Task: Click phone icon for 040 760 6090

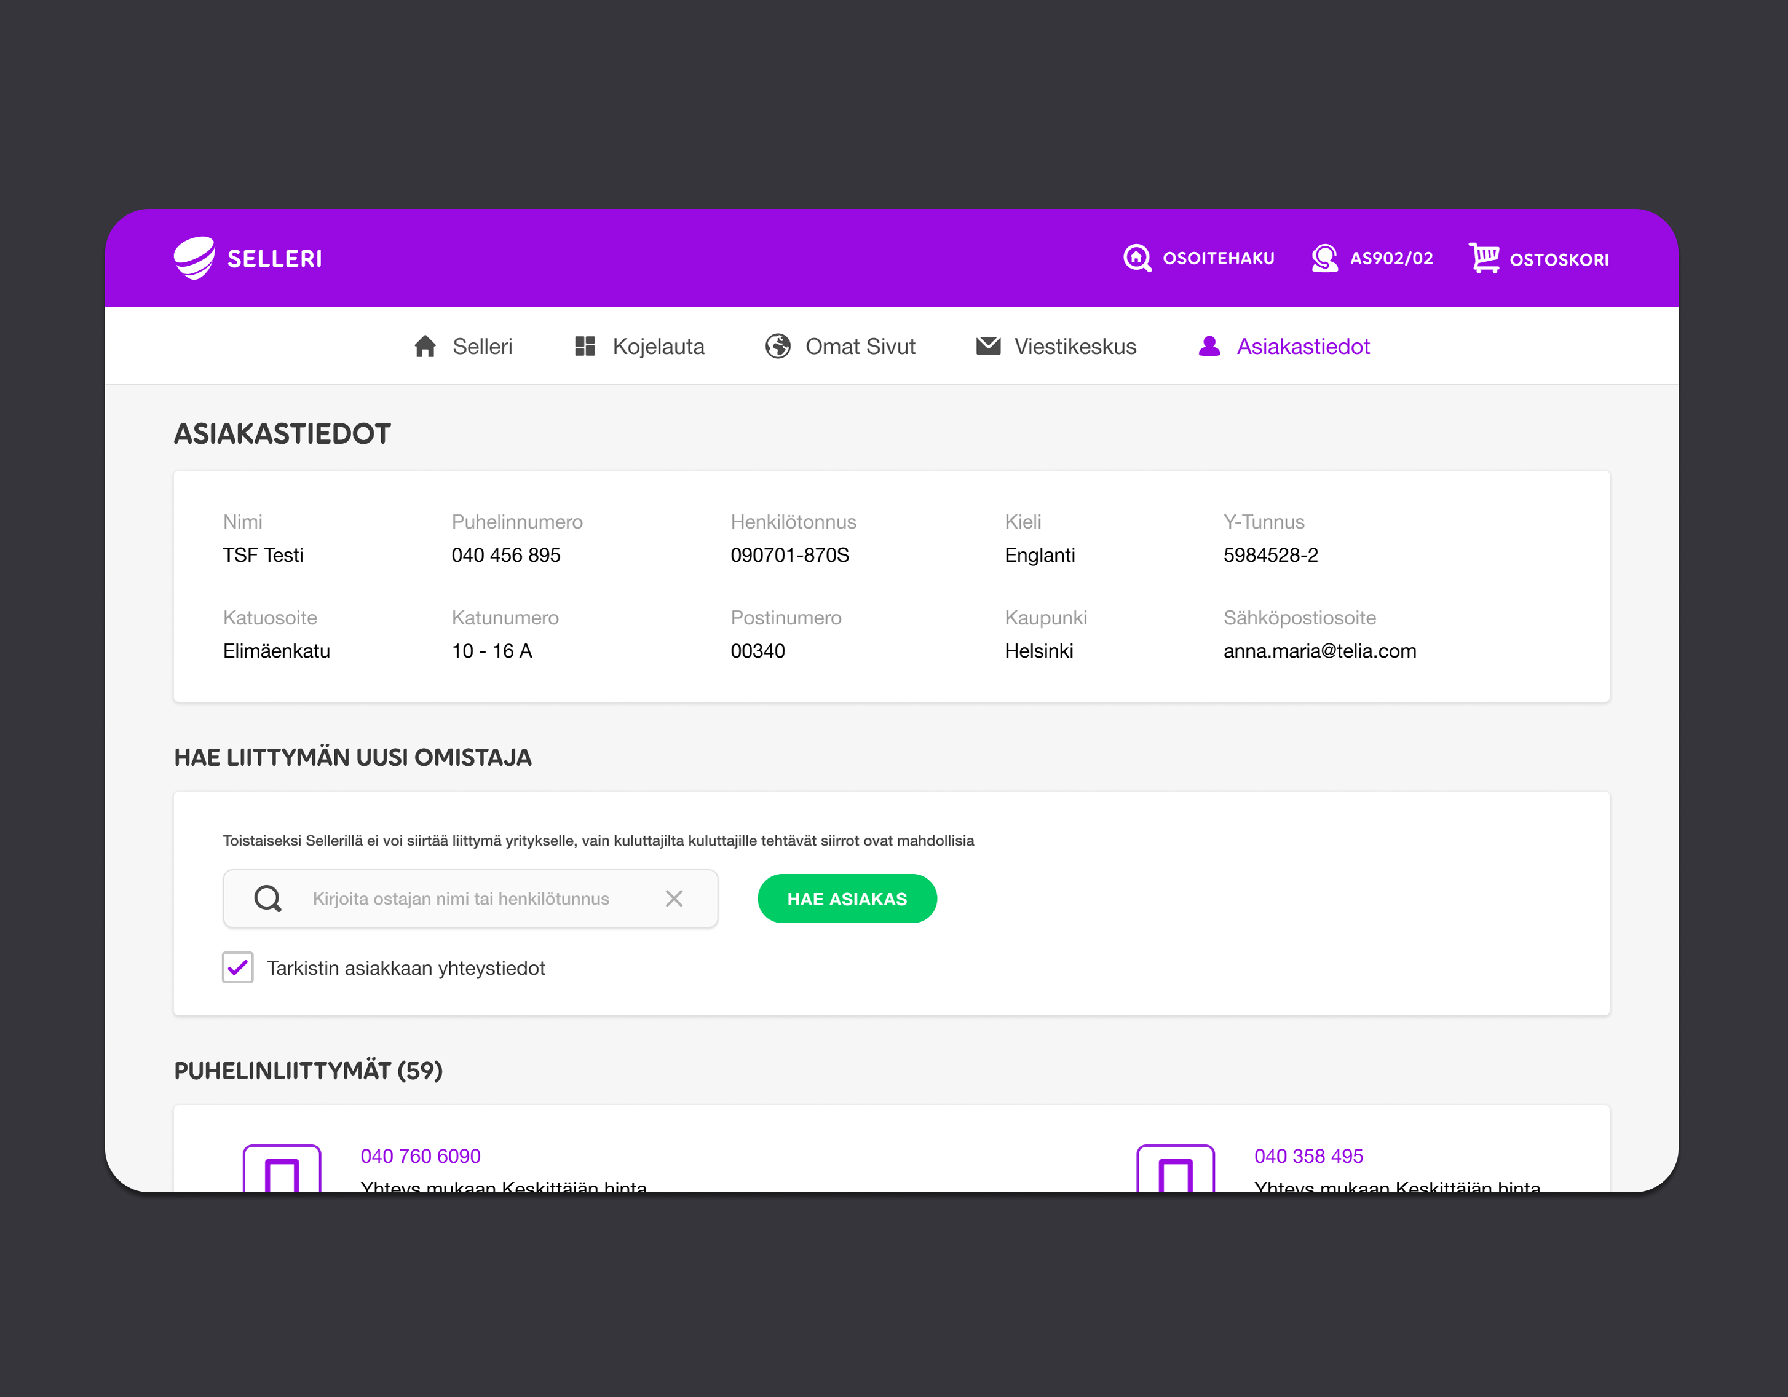Action: [282, 1168]
